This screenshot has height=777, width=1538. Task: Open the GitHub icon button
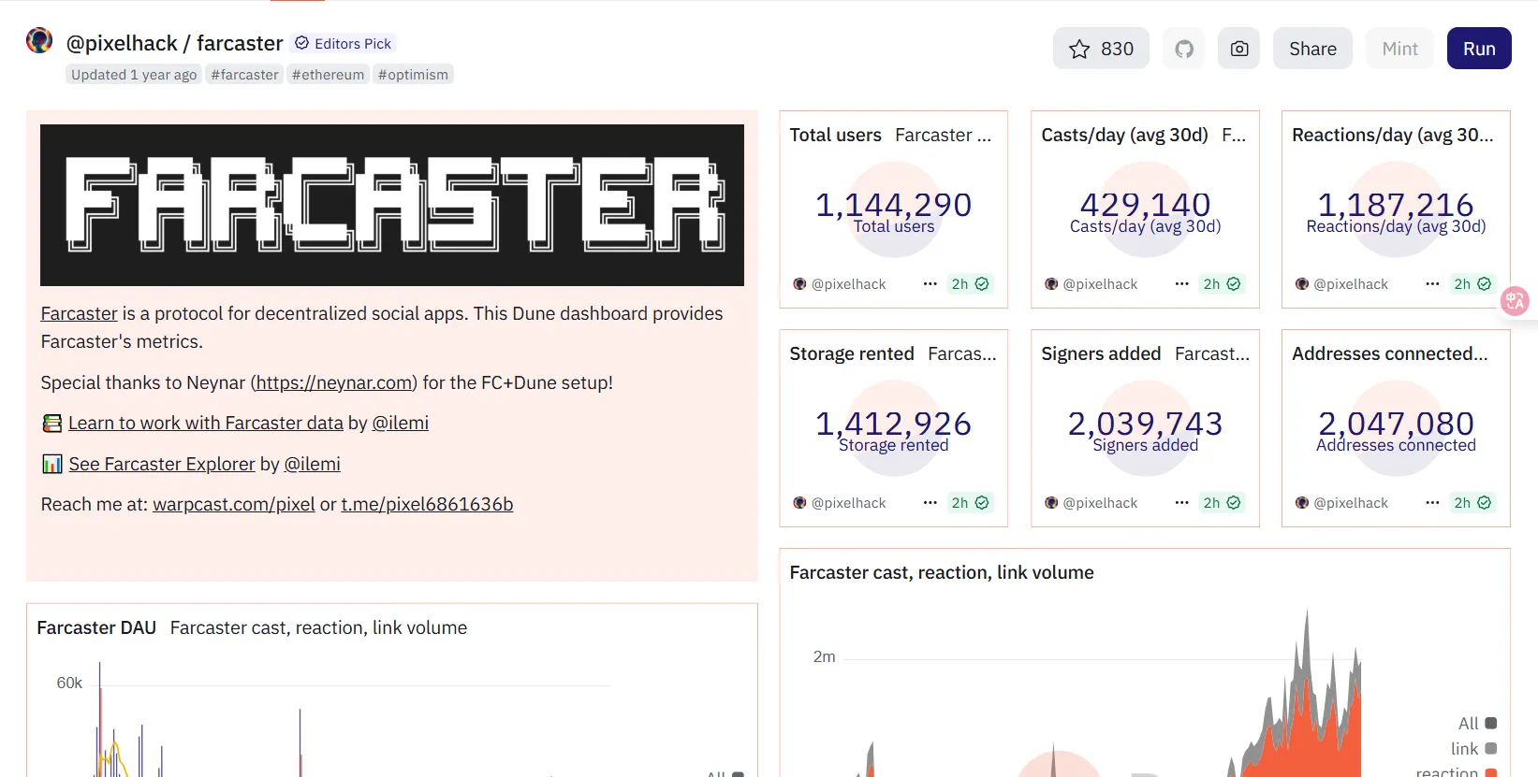(1184, 49)
